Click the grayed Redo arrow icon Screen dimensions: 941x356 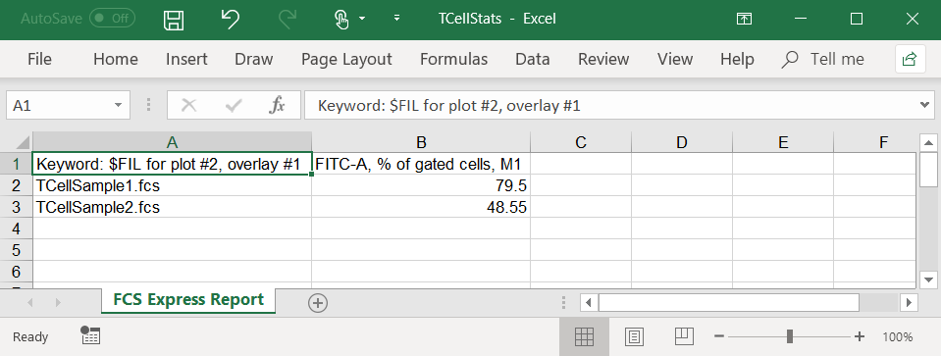pyautogui.click(x=288, y=19)
